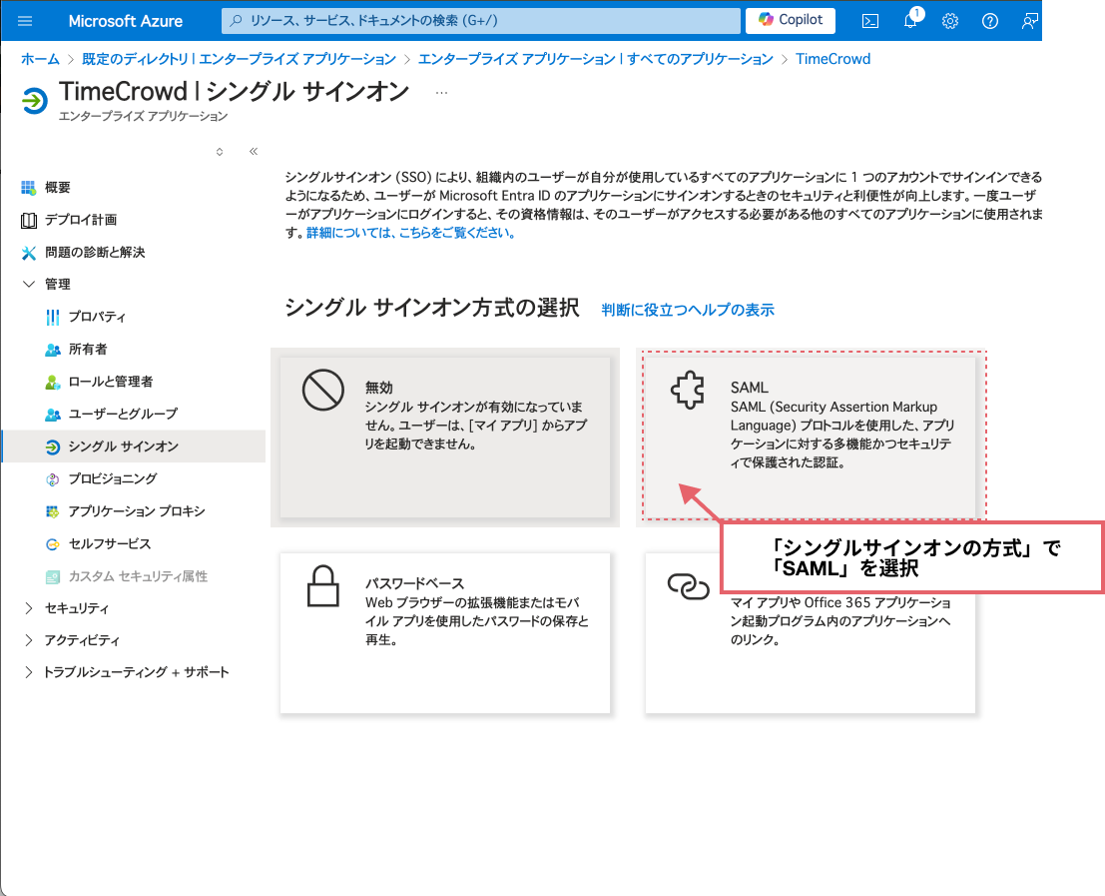Image resolution: width=1105 pixels, height=896 pixels.
Task: Click the 判断に役立つヘルプの表示 link
Action: 690,310
